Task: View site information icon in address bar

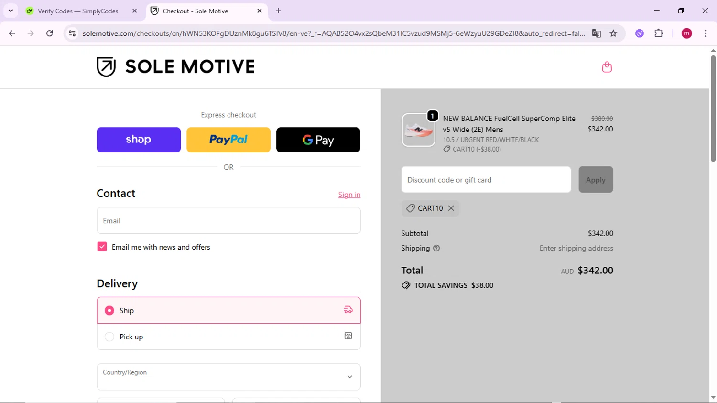Action: click(x=72, y=33)
